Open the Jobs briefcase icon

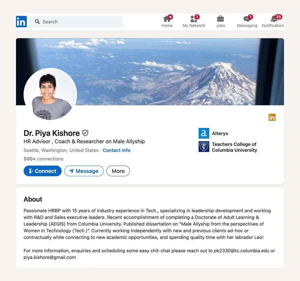(x=220, y=19)
